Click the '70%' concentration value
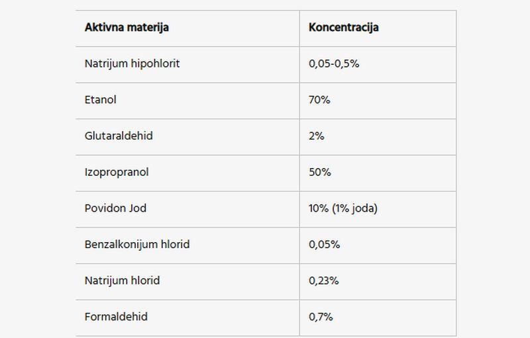This screenshot has width=530, height=338. 319,99
